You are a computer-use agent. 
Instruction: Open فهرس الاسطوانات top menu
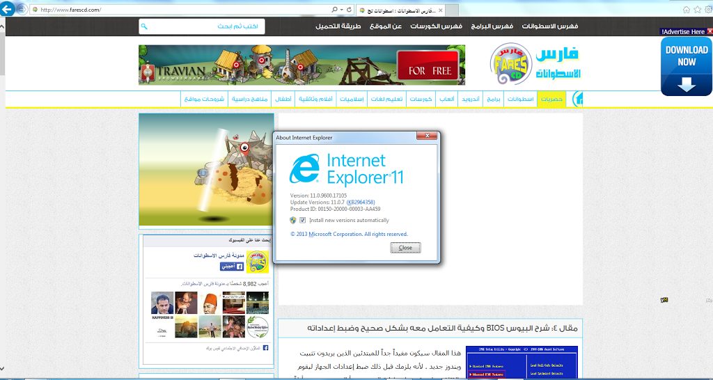(x=550, y=26)
